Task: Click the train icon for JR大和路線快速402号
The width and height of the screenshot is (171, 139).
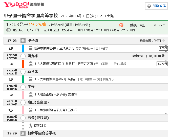Action: pos(31,79)
